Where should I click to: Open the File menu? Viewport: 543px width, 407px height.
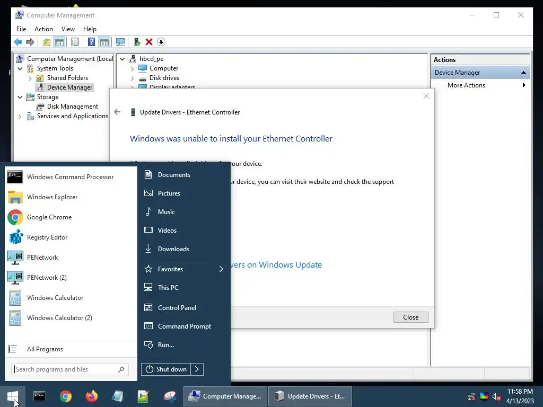pyautogui.click(x=21, y=29)
